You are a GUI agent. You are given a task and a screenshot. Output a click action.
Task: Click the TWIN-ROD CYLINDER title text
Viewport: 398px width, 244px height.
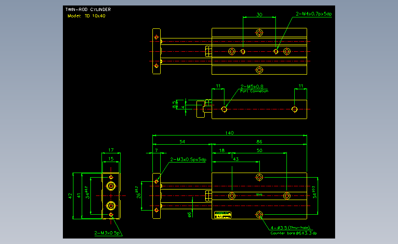(88, 9)
